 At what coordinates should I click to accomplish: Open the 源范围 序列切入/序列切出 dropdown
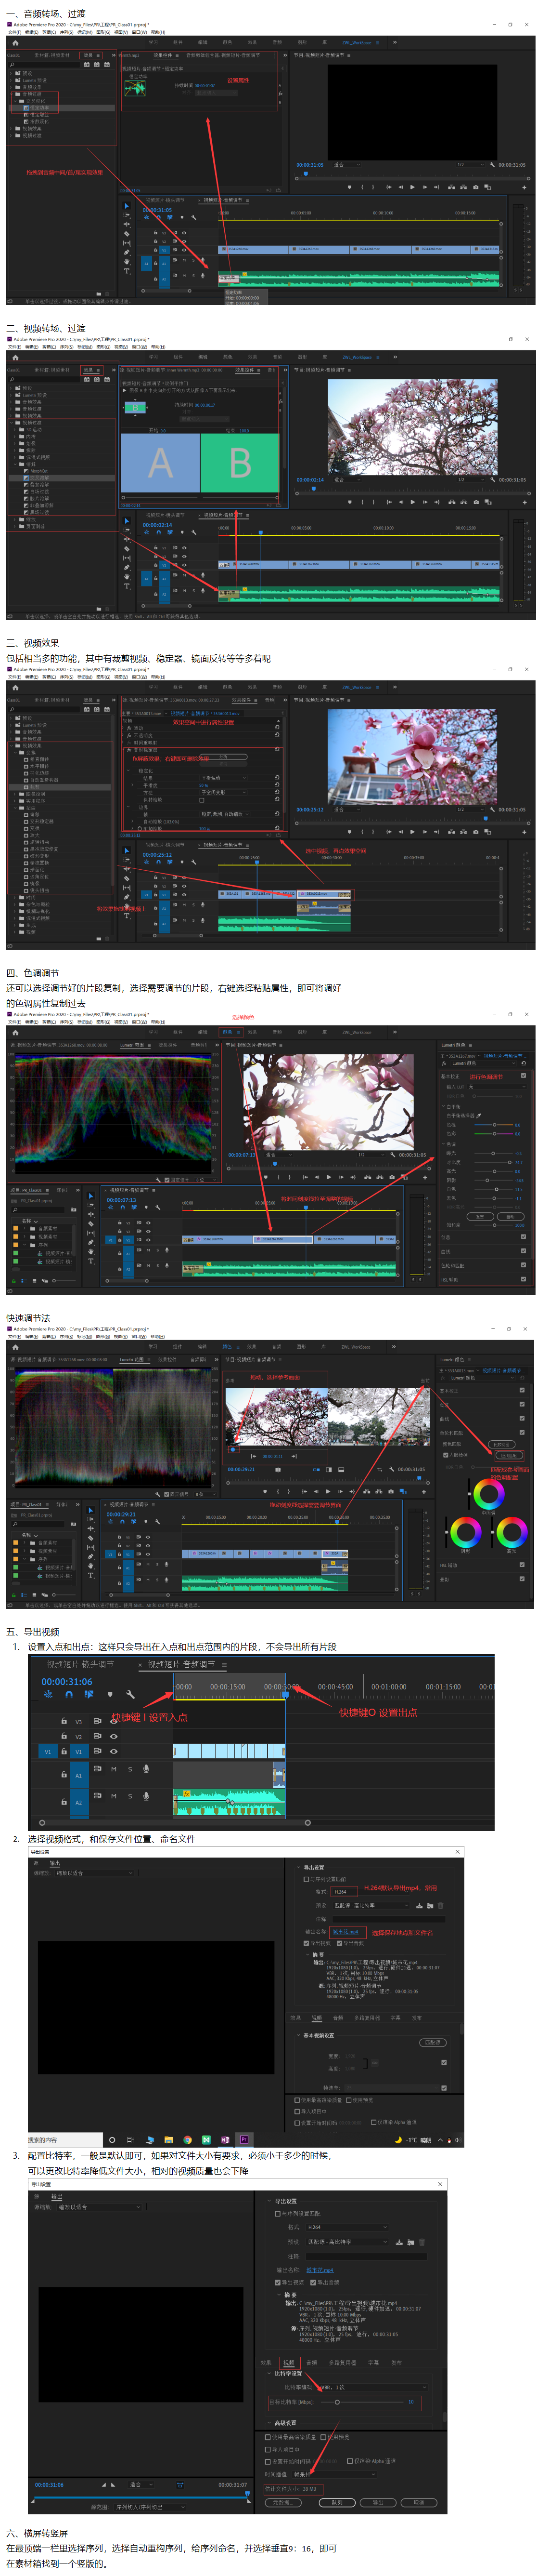click(150, 2506)
